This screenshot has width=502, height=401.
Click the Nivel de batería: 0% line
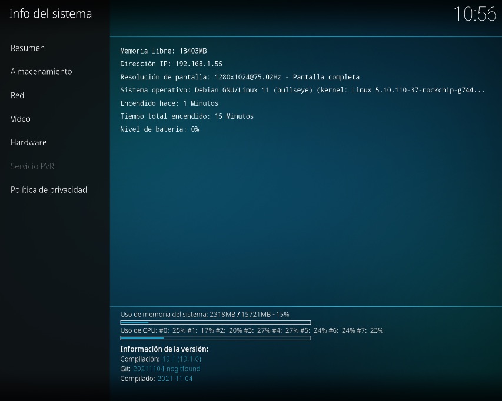point(159,129)
